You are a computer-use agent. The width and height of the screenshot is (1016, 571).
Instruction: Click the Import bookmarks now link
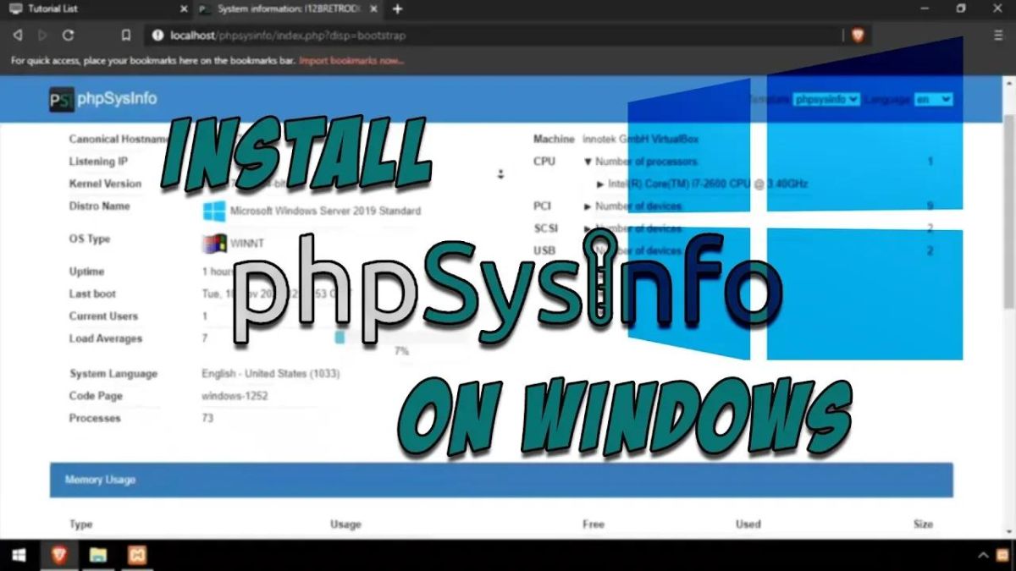(351, 61)
